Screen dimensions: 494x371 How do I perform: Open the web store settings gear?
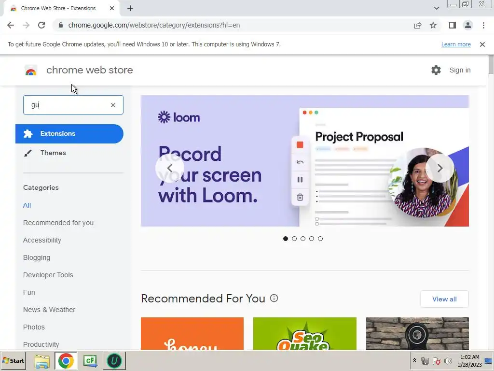(x=436, y=70)
